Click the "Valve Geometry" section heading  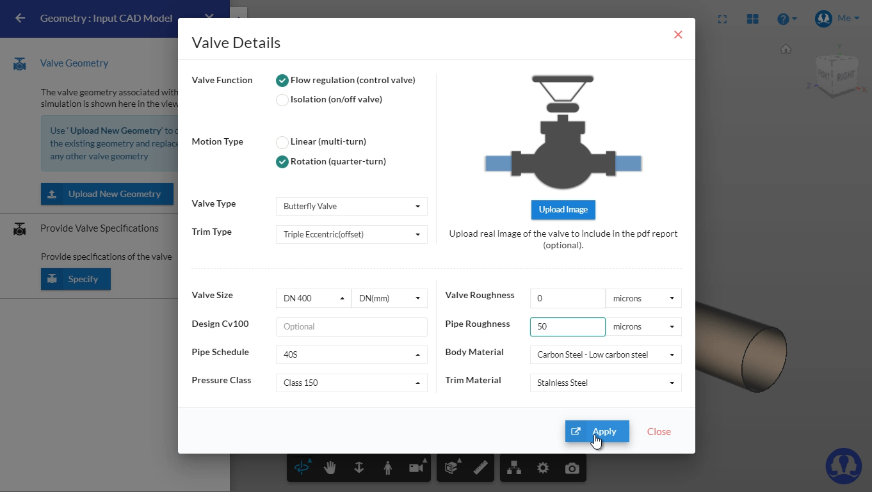pyautogui.click(x=74, y=63)
